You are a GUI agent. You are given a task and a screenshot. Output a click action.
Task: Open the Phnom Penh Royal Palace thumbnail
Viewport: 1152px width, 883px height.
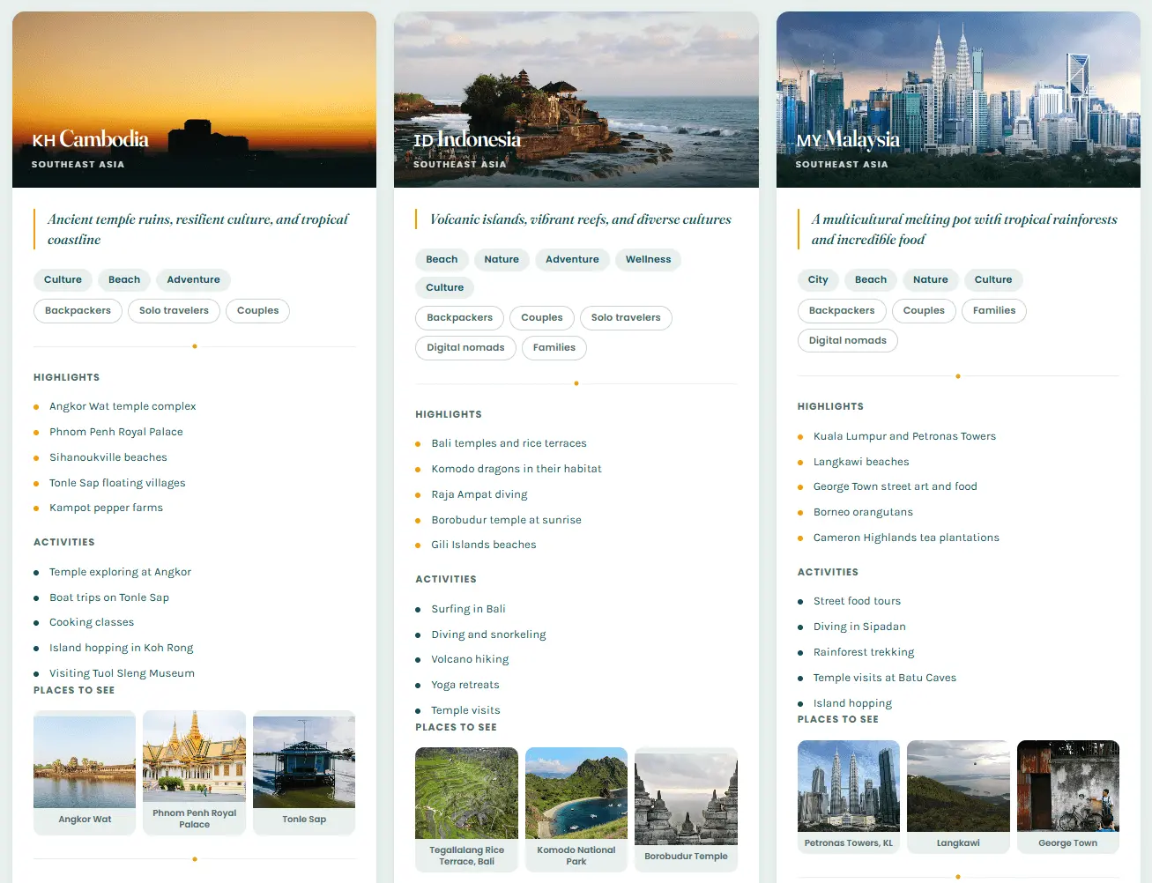[194, 773]
